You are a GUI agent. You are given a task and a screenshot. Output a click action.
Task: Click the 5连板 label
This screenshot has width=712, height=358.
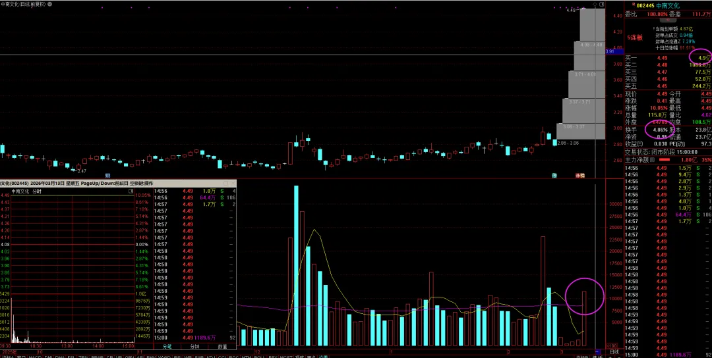click(x=635, y=38)
